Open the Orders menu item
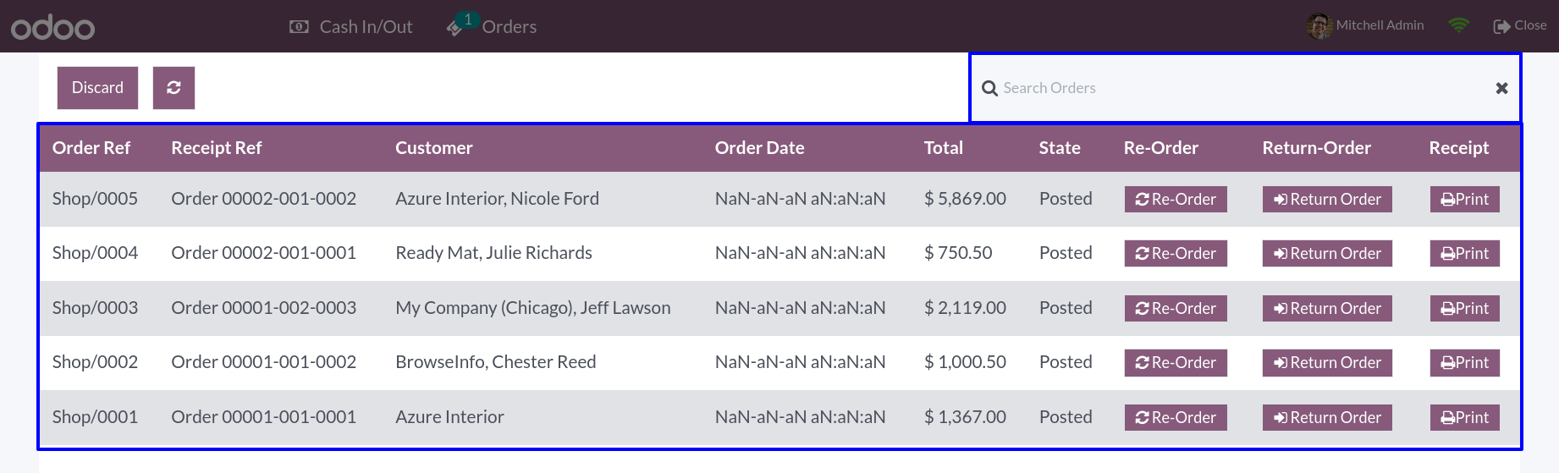 pyautogui.click(x=509, y=27)
